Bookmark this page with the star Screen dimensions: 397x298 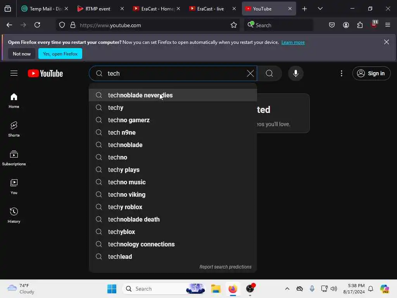(x=234, y=25)
